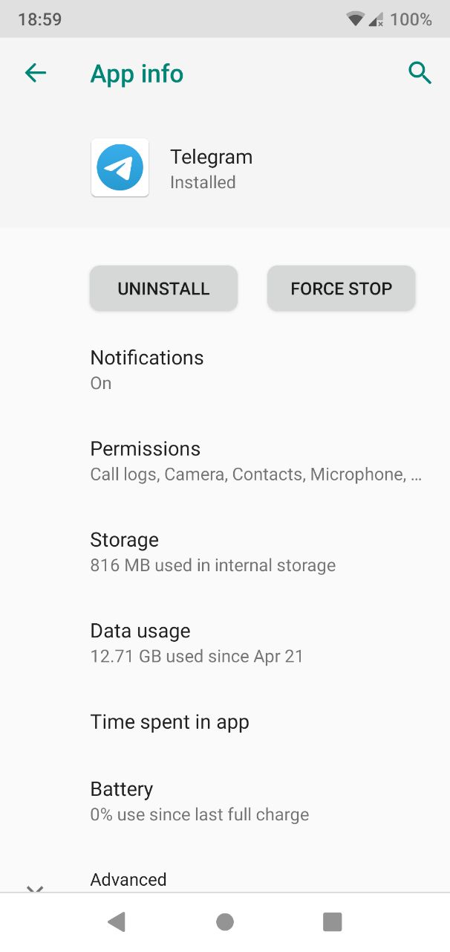Tap the 18:59 clock in status bar
Screen dimensions: 450x952
(40, 19)
